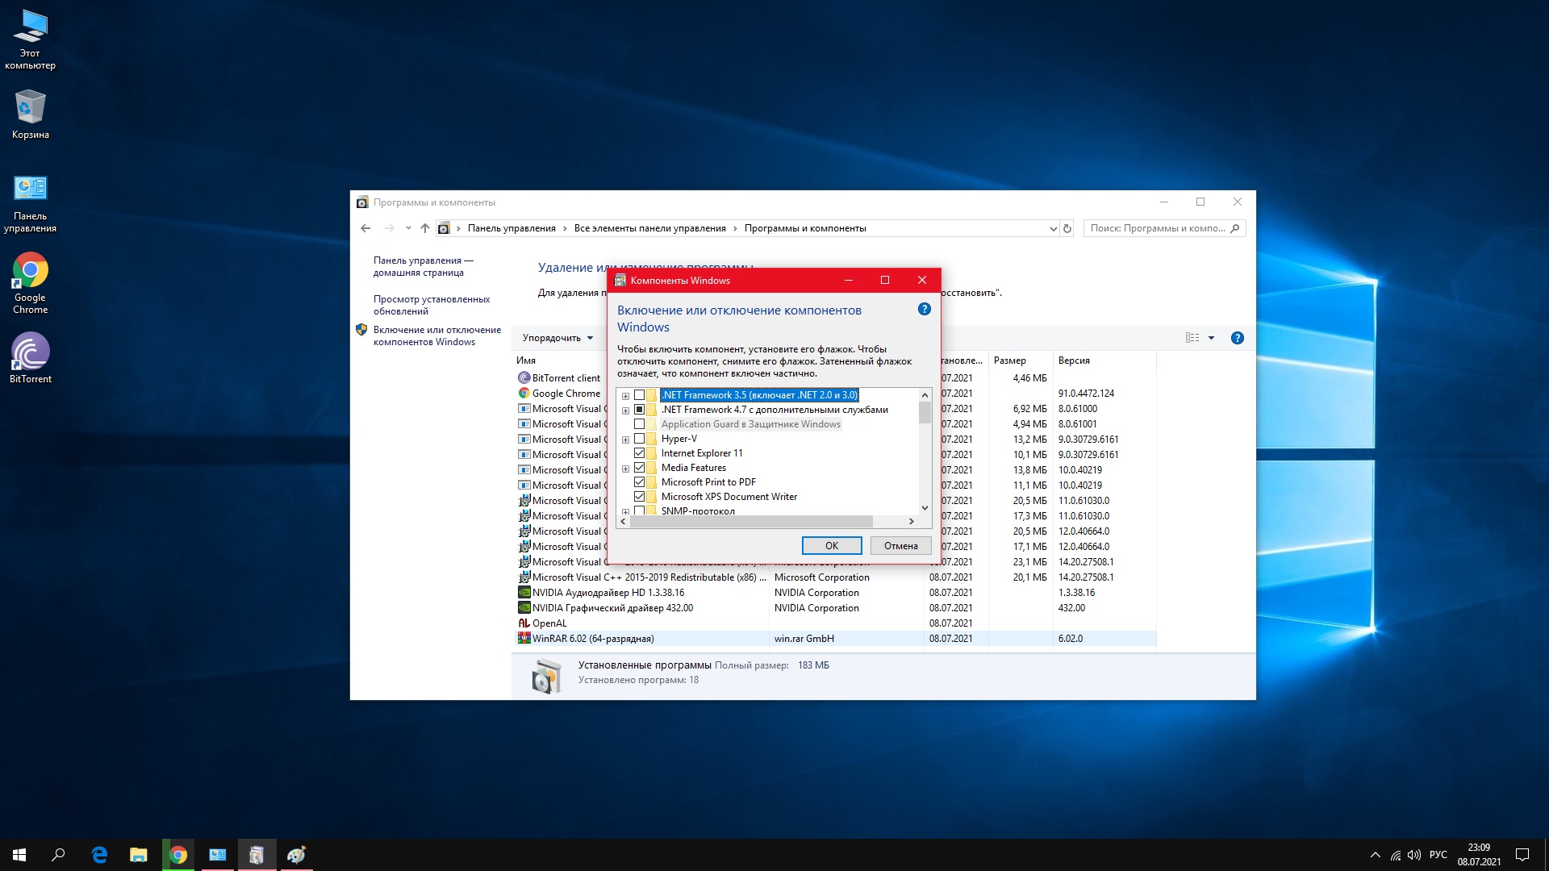Uncheck Microsoft Print to PDF
Image resolution: width=1549 pixels, height=871 pixels.
[640, 482]
